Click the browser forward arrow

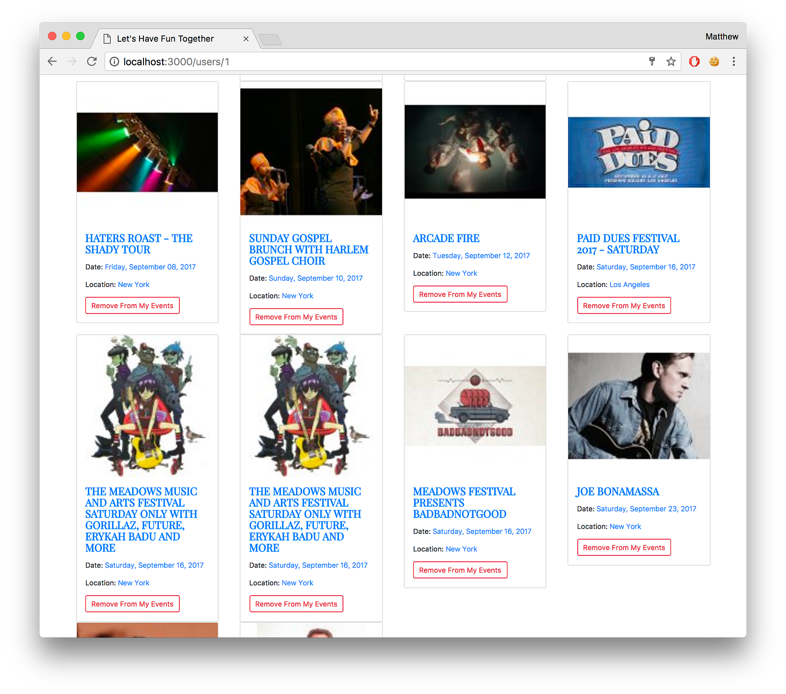coord(72,61)
